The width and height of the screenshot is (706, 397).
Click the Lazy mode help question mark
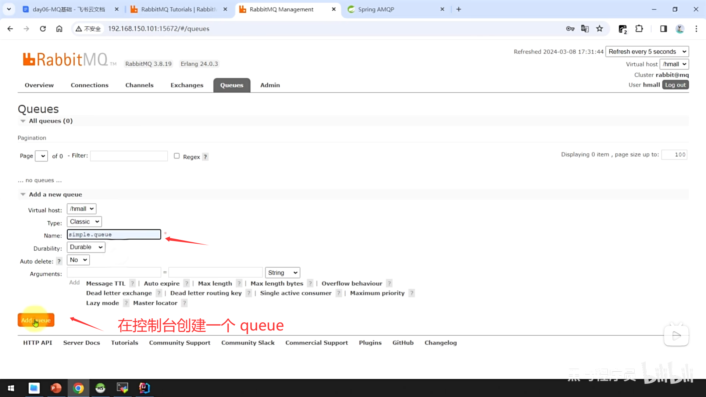pos(126,303)
